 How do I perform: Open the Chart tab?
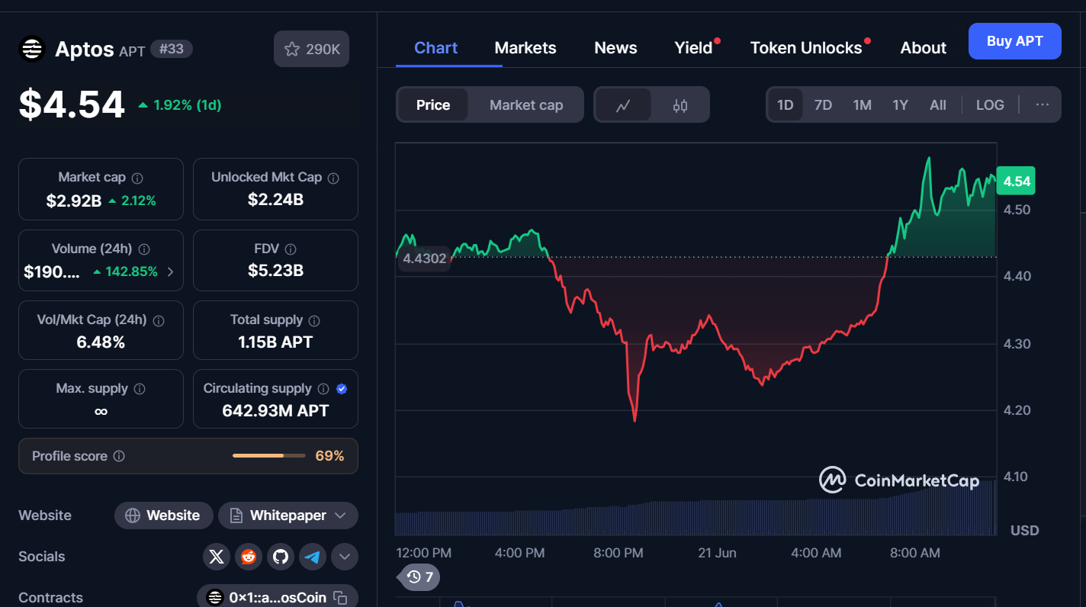(x=435, y=47)
